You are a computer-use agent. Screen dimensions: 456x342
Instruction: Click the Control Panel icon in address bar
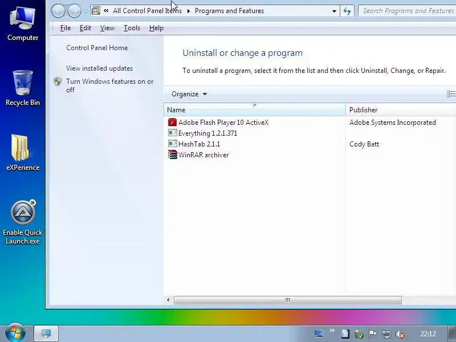(x=96, y=11)
